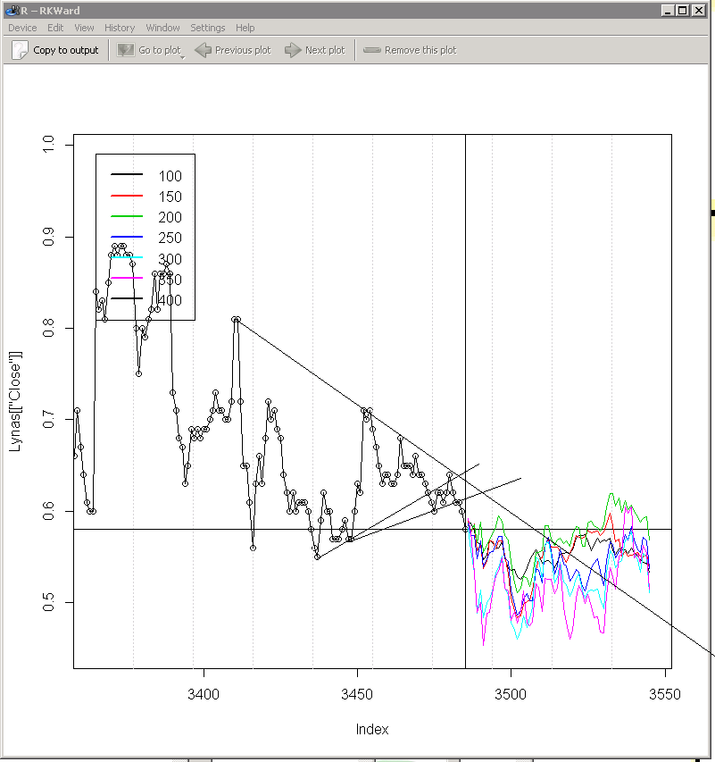Open the View menu
Screen dimensions: 715x762
[x=84, y=28]
